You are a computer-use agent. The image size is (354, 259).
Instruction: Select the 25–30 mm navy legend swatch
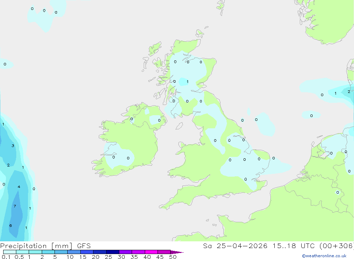tap(113, 252)
